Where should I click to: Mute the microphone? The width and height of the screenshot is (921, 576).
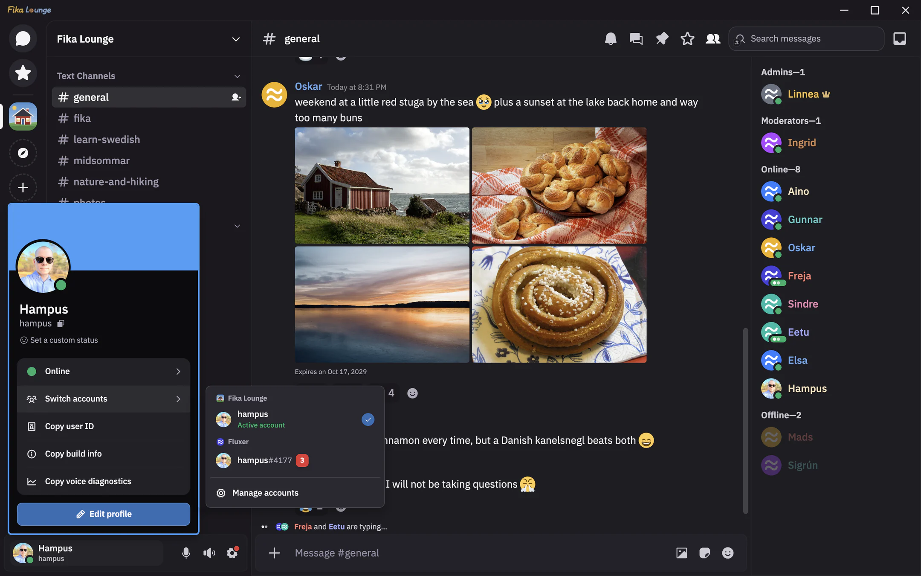coord(186,553)
